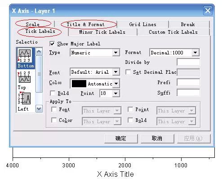Check Apply To Point checkbox
222x179 pixels.
pyautogui.click(x=130, y=109)
